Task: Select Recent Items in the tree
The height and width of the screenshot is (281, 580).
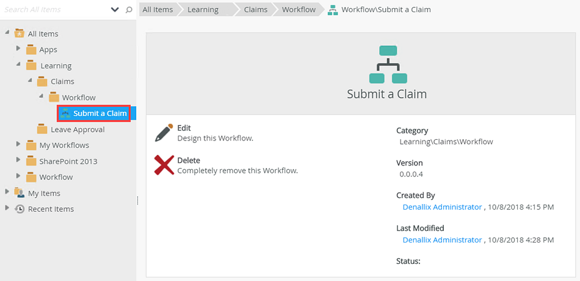Action: (51, 209)
